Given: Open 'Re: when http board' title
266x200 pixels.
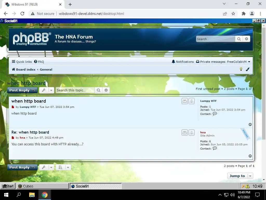Looking at the screenshot, I should (30, 132).
